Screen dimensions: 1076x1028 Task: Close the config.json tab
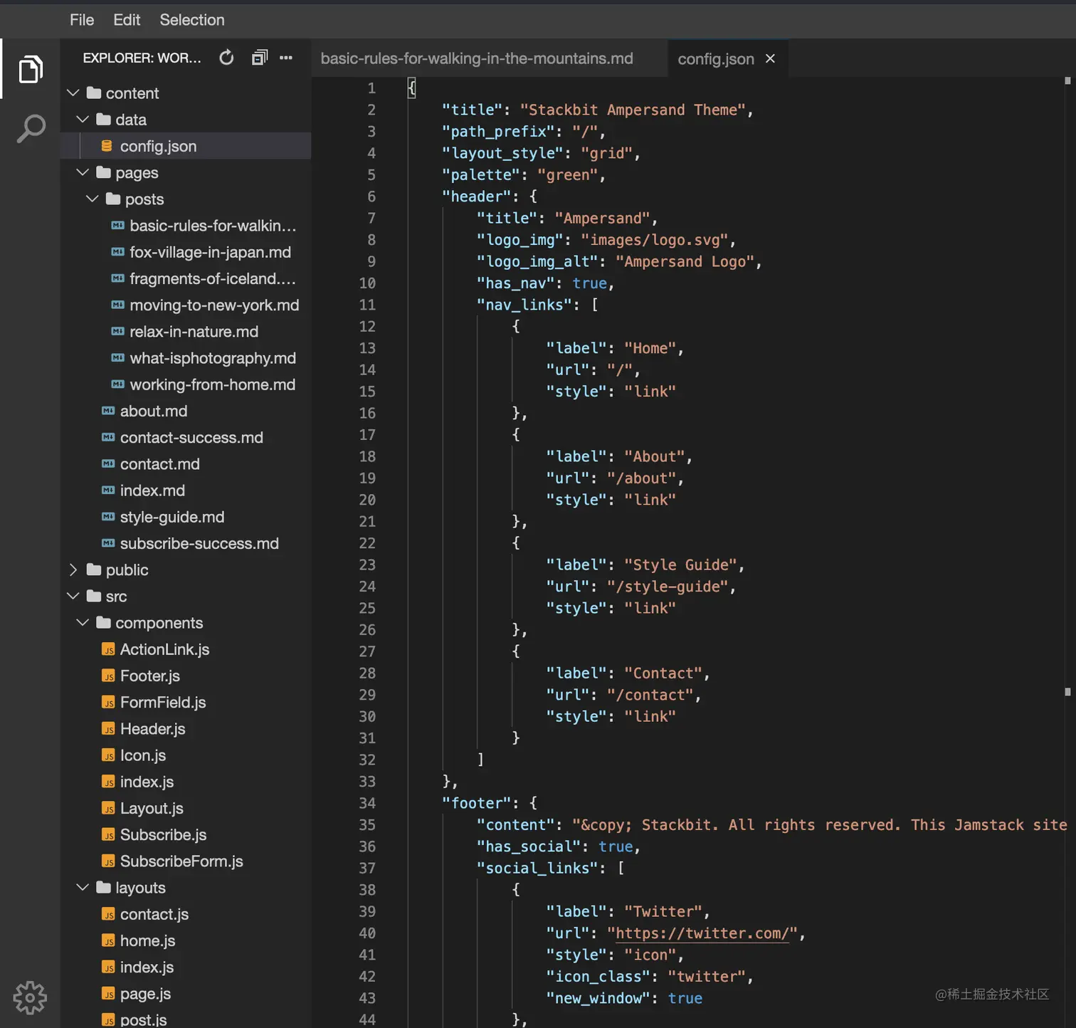pyautogui.click(x=770, y=58)
